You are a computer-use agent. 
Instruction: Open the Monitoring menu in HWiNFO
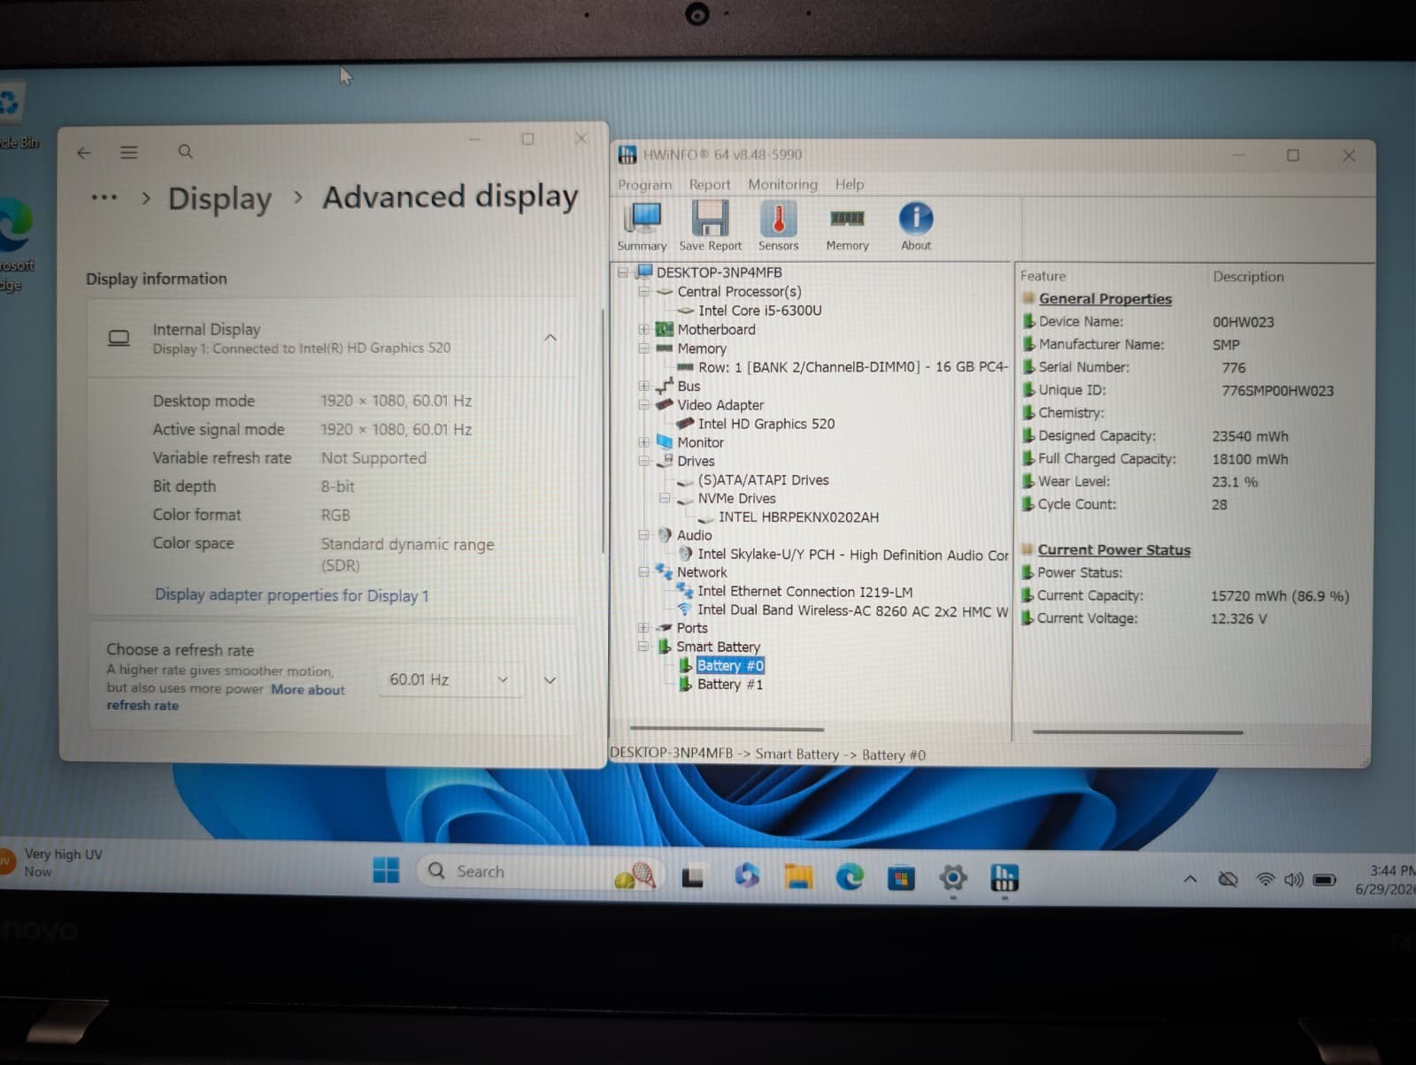[x=782, y=184]
